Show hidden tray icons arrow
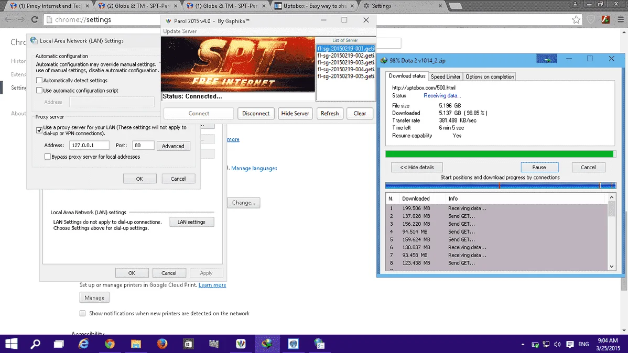The width and height of the screenshot is (628, 353). click(523, 344)
